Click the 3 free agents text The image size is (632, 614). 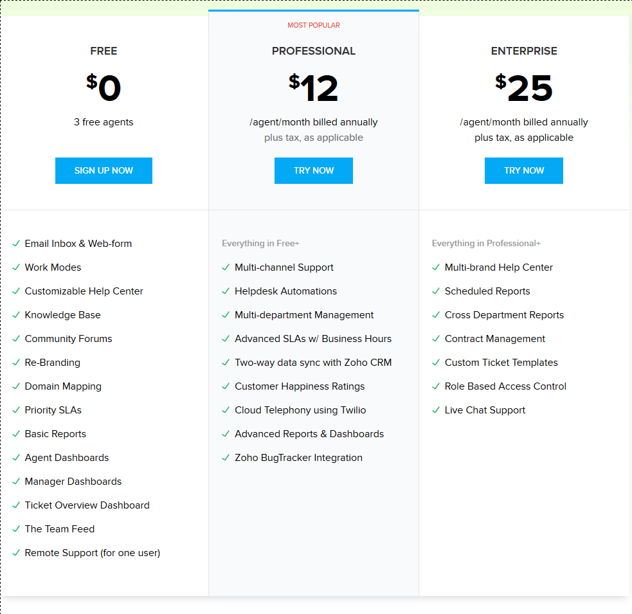click(104, 122)
